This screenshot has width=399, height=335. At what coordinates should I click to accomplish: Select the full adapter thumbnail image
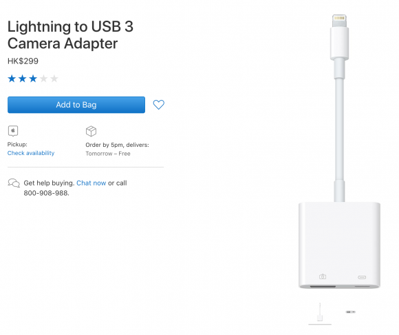320,312
